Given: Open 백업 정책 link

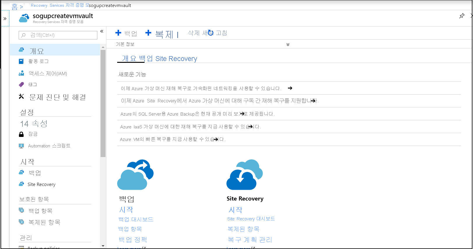Looking at the screenshot, I should [x=133, y=240].
